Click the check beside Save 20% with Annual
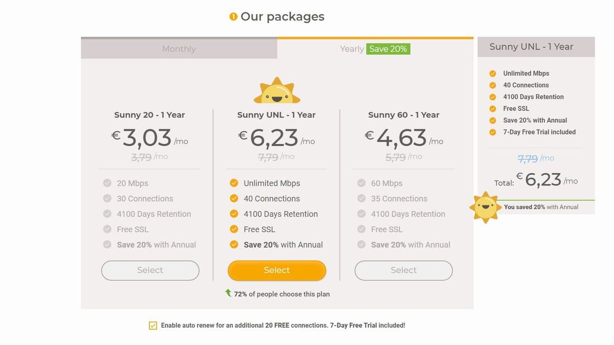Image resolution: width=614 pixels, height=345 pixels. coord(234,245)
